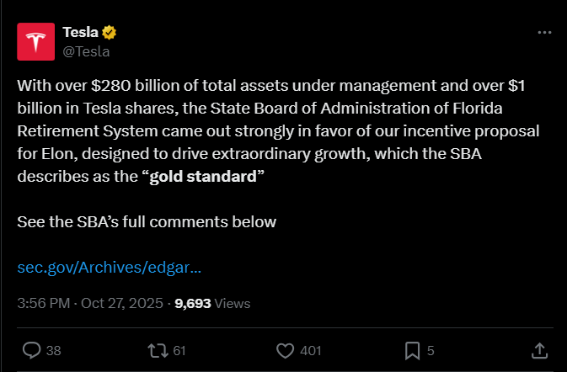Click the gold verified badge

click(x=109, y=33)
